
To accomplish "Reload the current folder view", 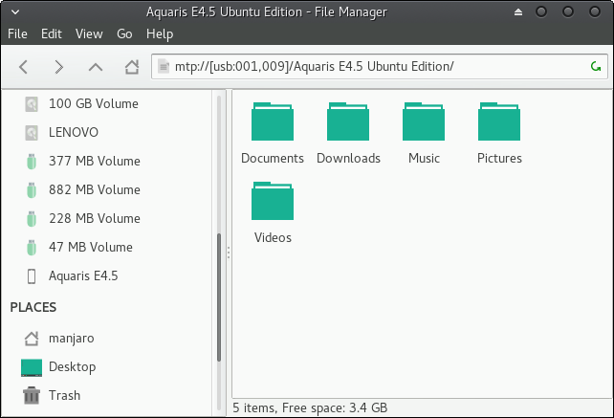I will 596,67.
